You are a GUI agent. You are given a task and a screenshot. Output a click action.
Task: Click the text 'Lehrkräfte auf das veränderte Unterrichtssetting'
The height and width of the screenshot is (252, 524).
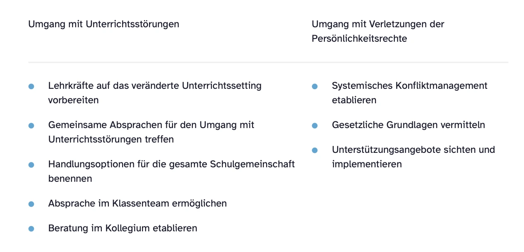[x=155, y=86]
